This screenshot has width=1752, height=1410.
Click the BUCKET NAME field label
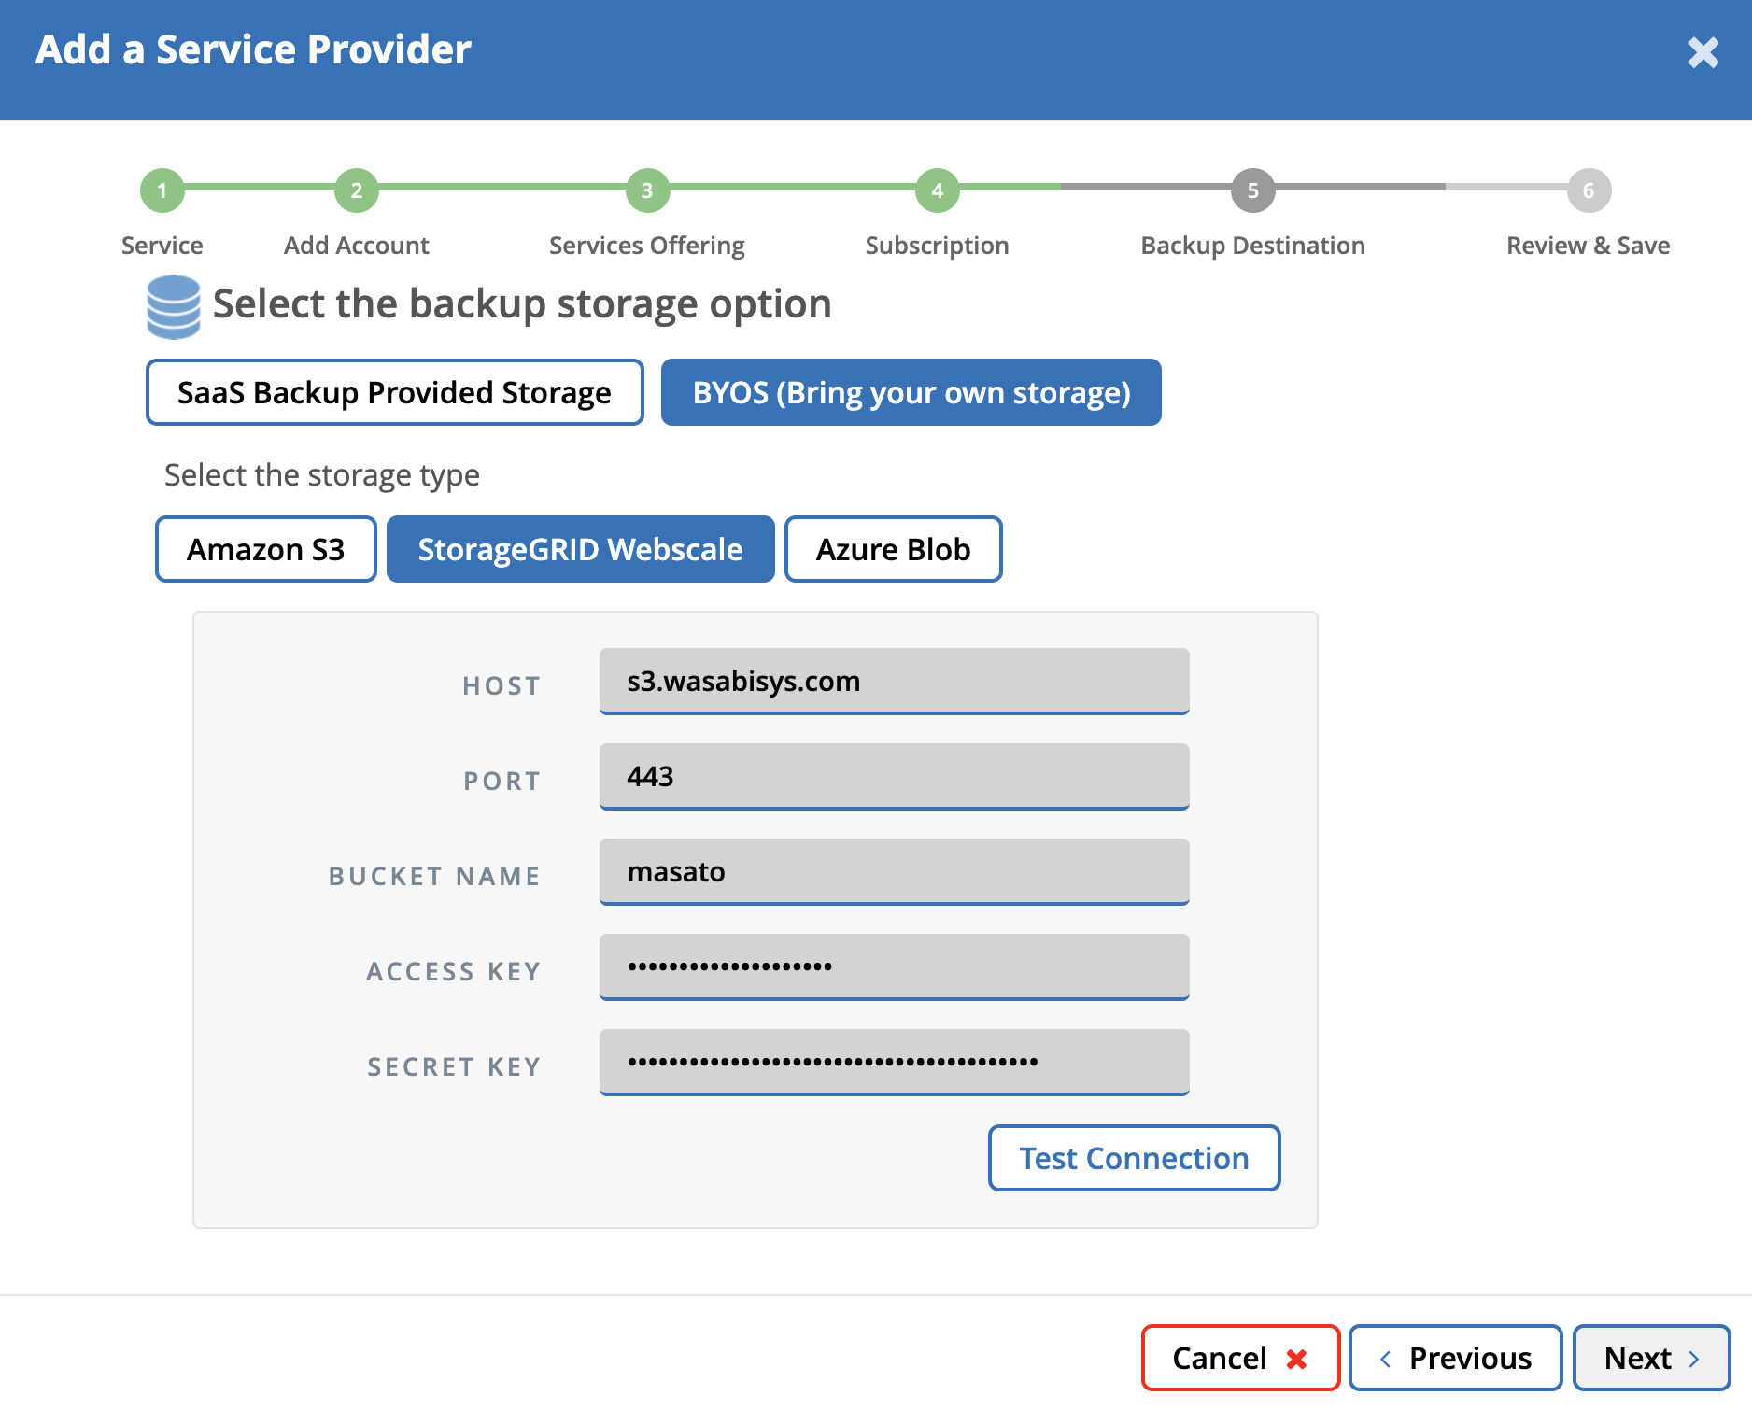(x=434, y=877)
